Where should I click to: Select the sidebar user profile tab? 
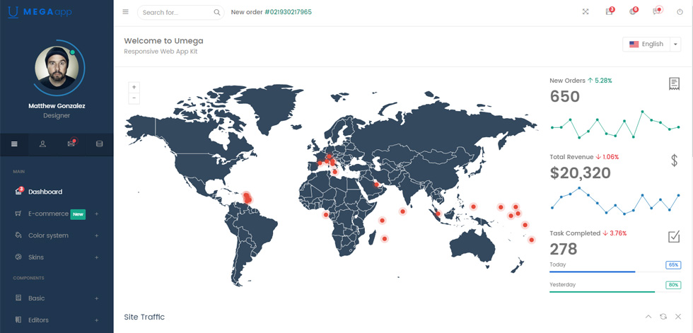(x=42, y=144)
